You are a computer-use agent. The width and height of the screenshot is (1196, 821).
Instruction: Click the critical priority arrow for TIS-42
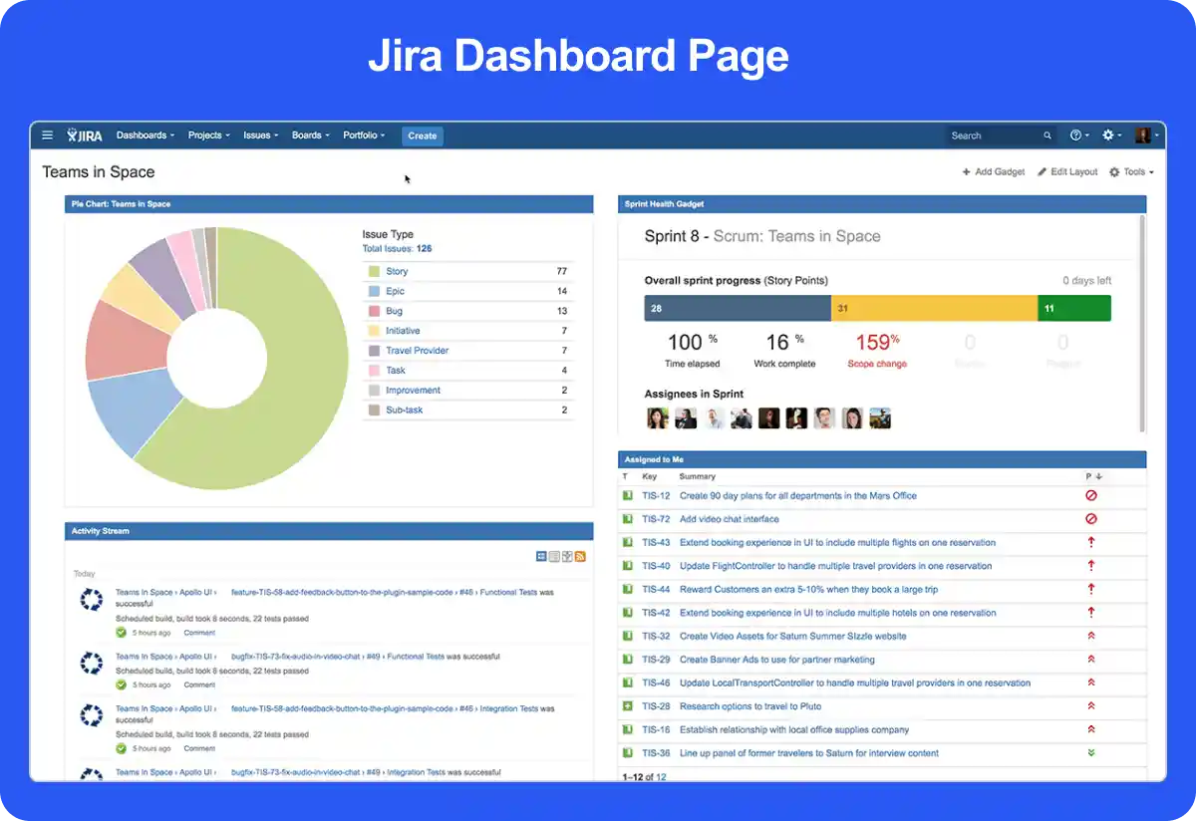(x=1091, y=613)
